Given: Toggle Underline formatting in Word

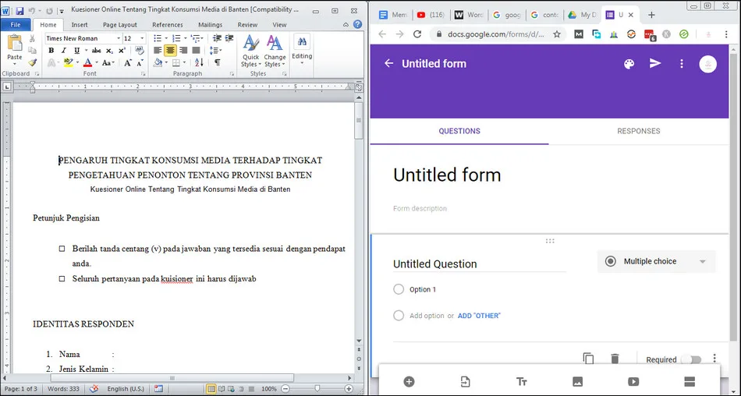Looking at the screenshot, I should [76, 51].
